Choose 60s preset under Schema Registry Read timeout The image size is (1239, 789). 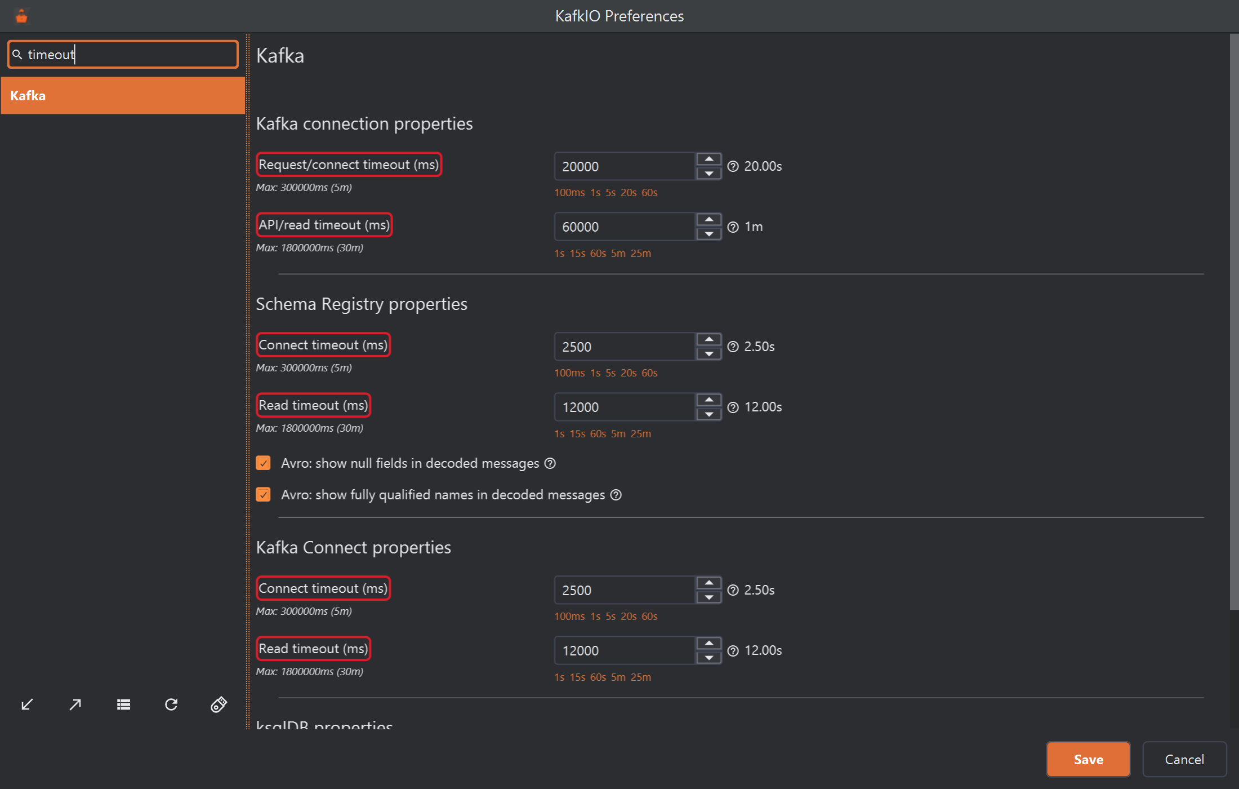pos(598,434)
